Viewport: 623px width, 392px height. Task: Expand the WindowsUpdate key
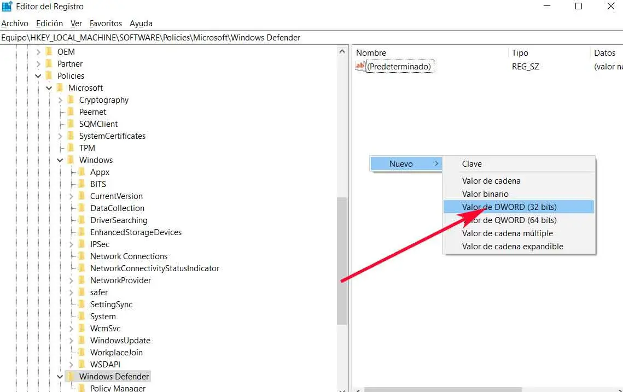[71, 341]
